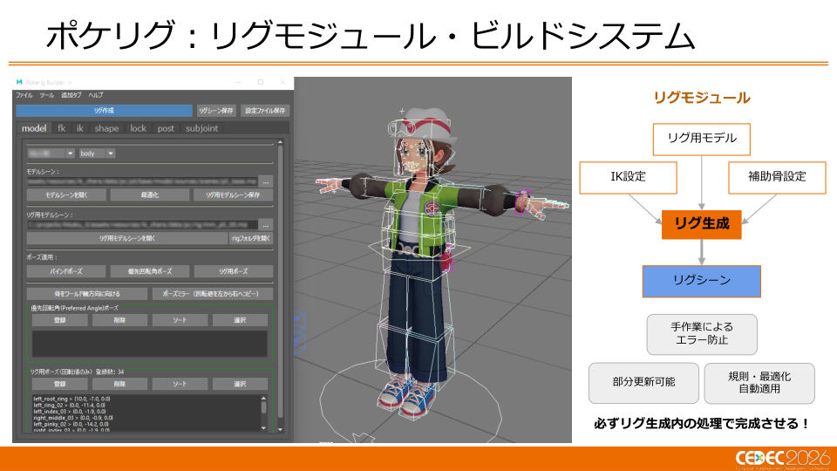Click the 部分更新可能 box
This screenshot has width=837, height=471.
point(643,383)
